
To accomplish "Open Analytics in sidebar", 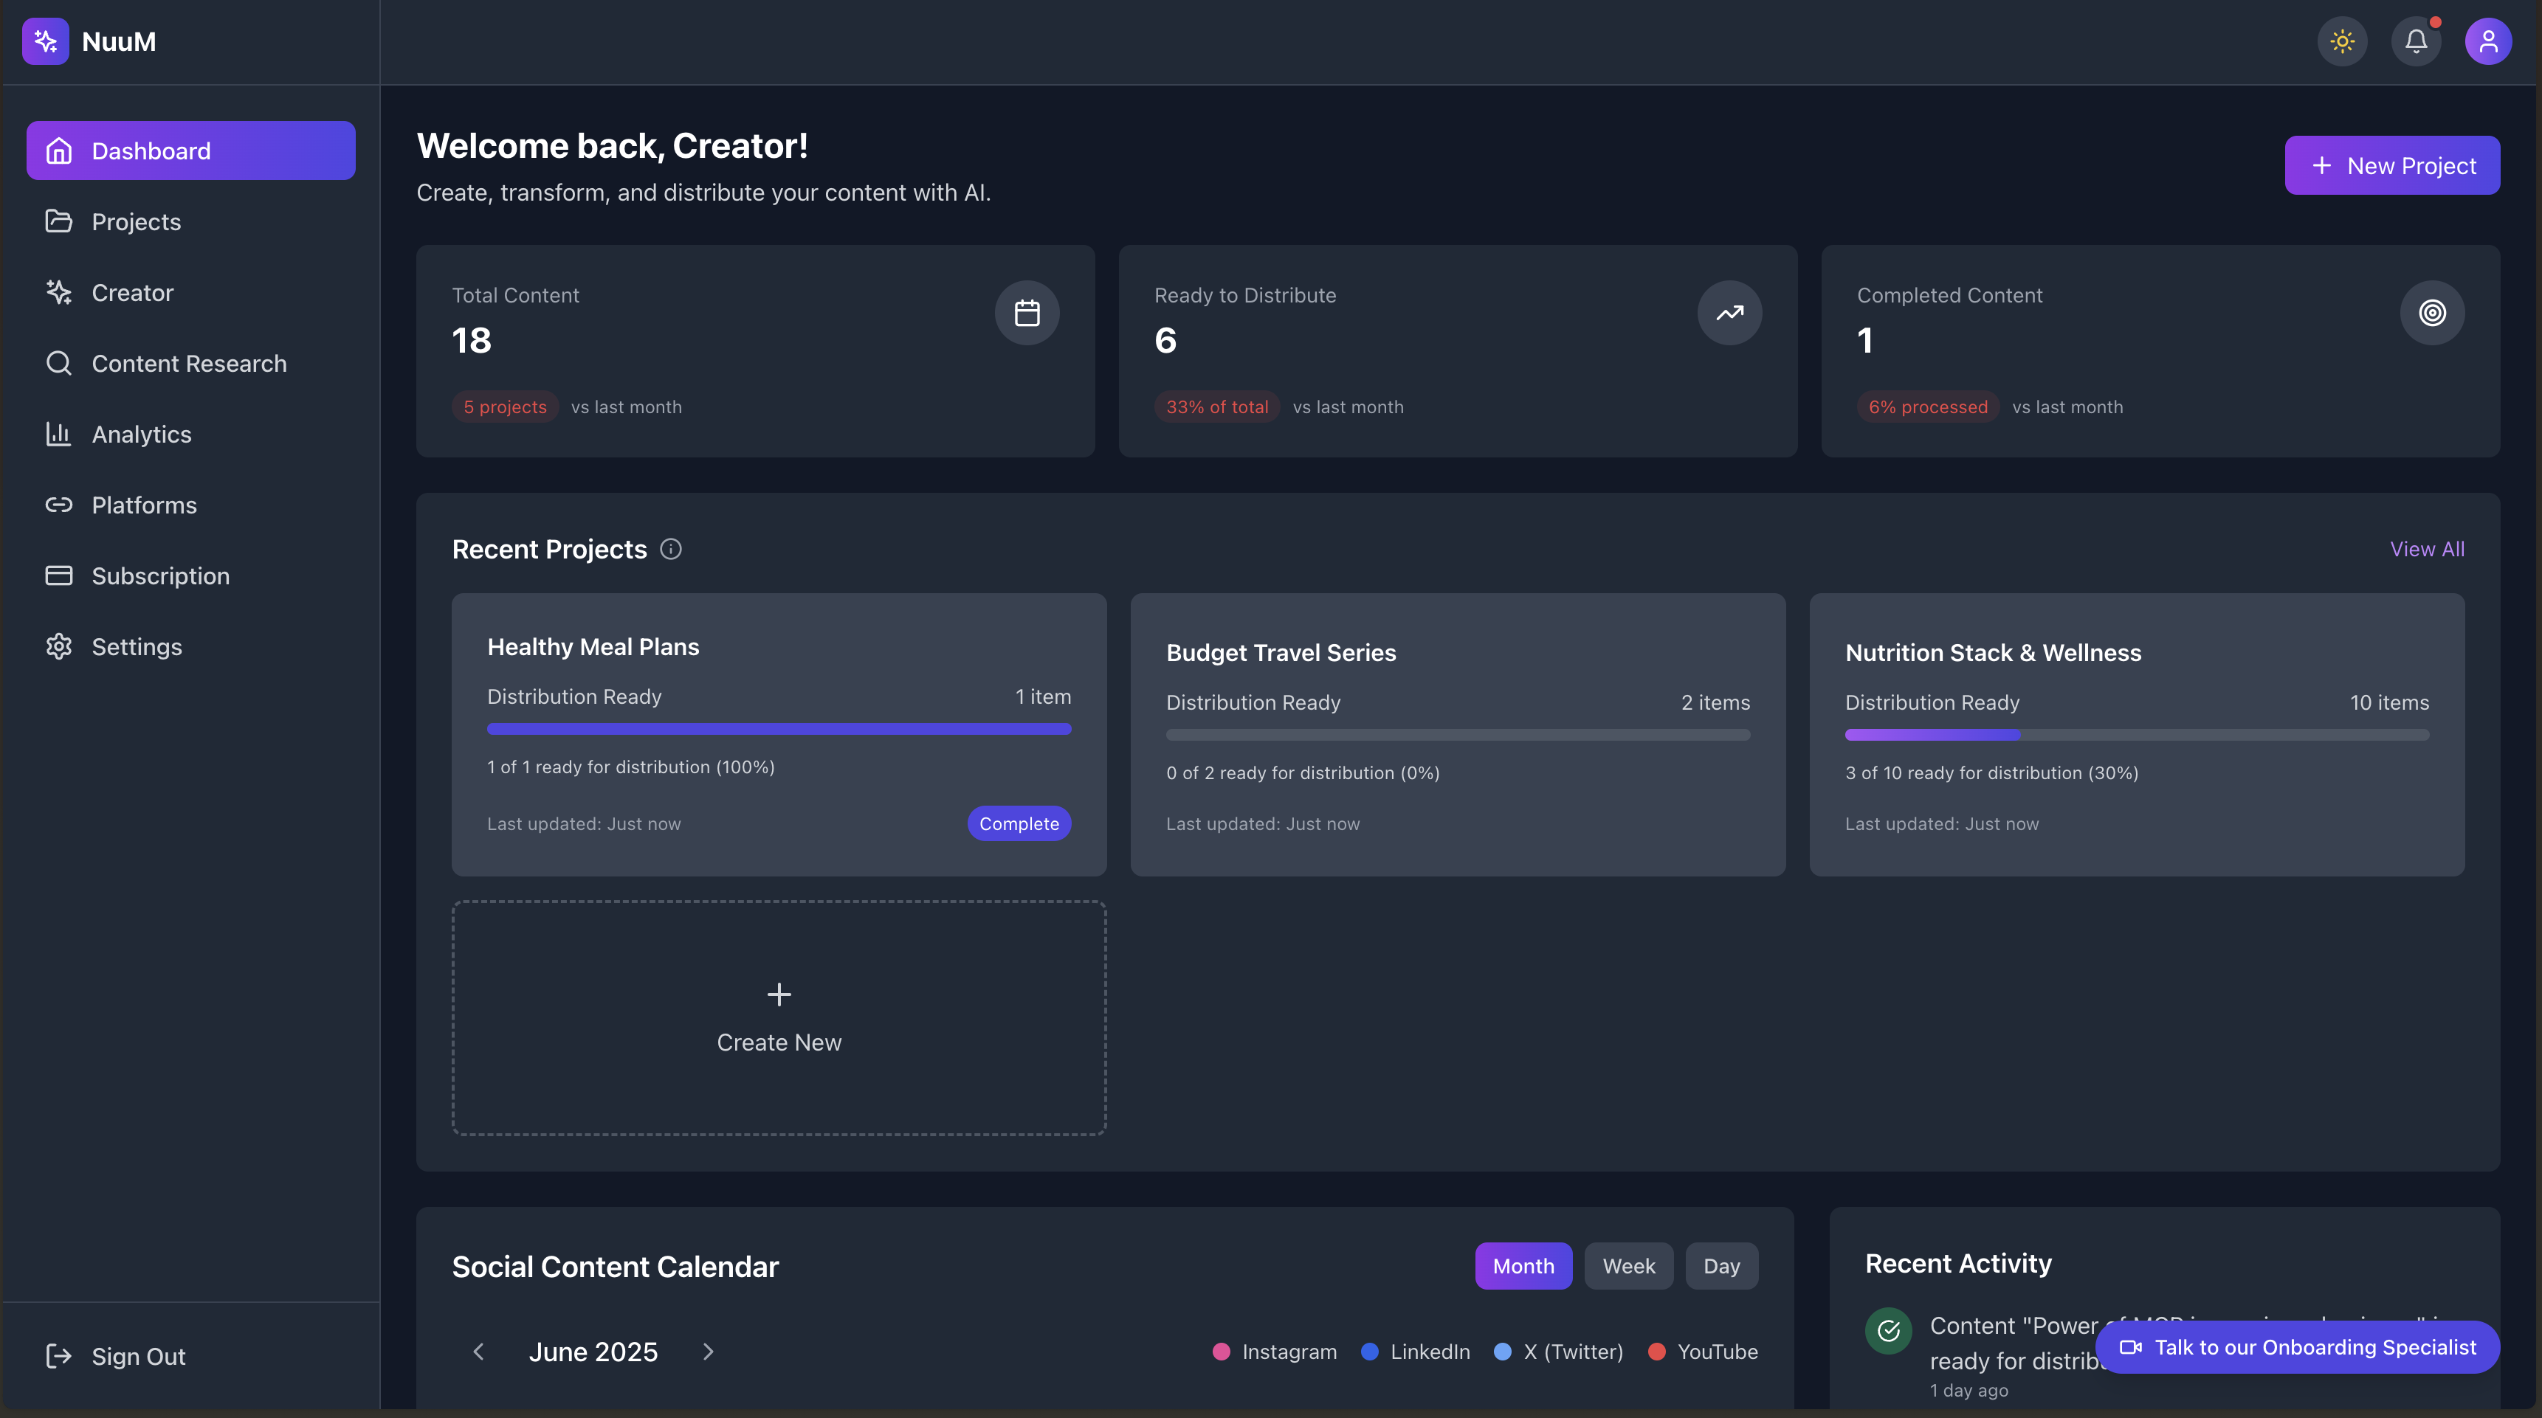I will tap(141, 435).
